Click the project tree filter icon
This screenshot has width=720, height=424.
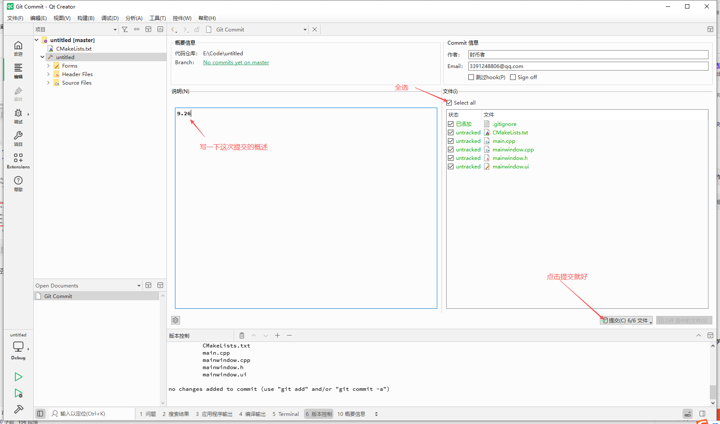(x=125, y=29)
